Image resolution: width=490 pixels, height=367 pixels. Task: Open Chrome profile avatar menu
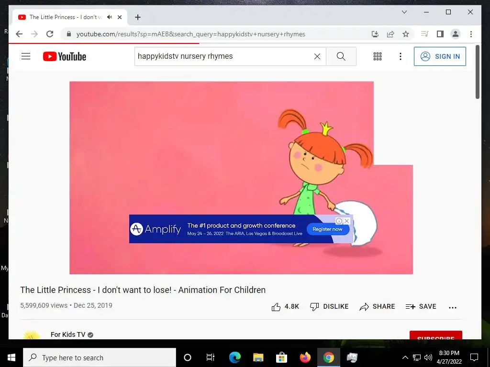[456, 34]
